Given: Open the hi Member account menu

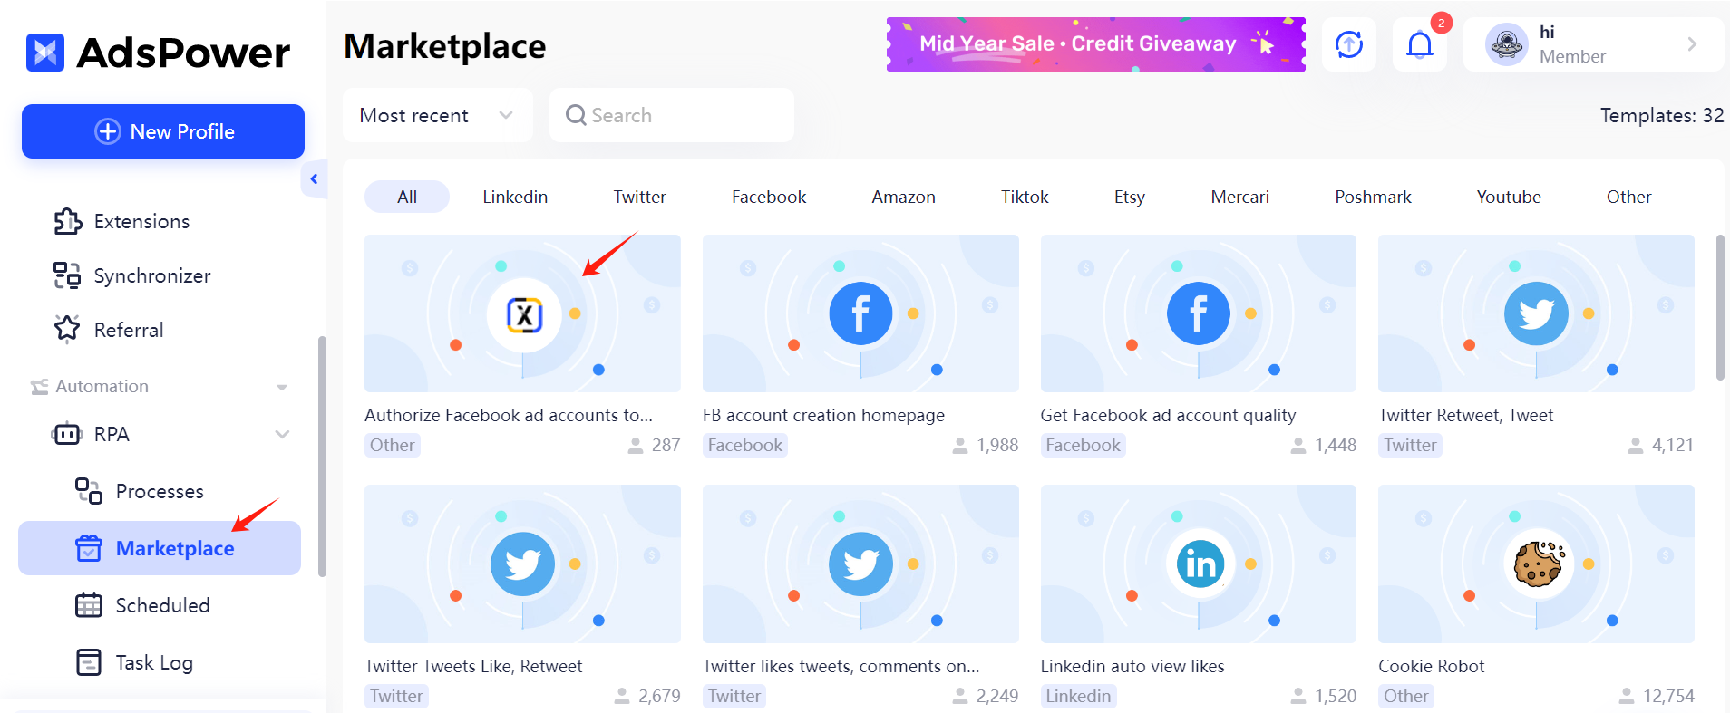Looking at the screenshot, I should [x=1591, y=43].
